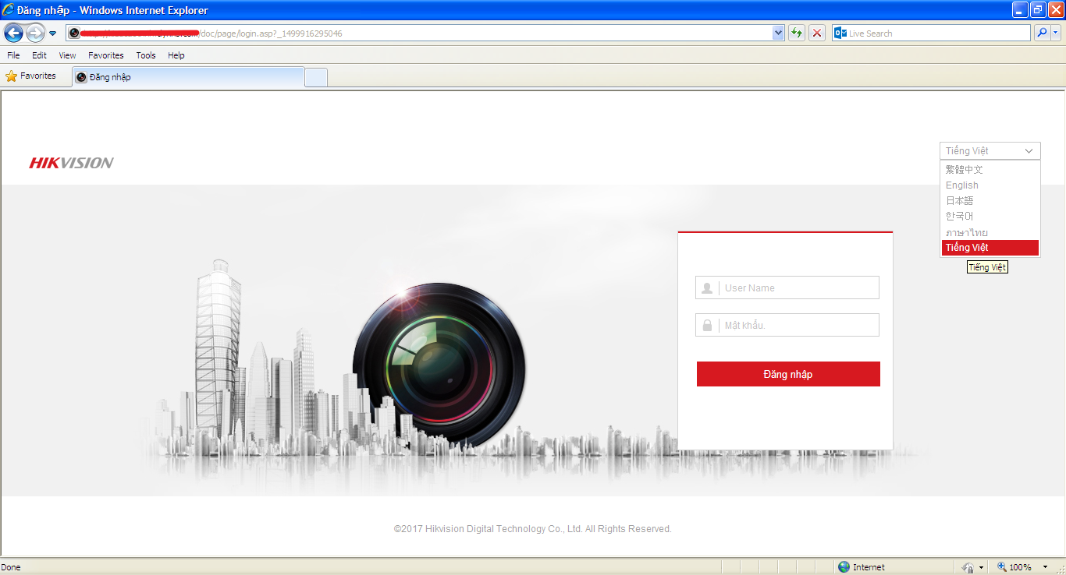Click the Internet zone globe in status bar
1066x575 pixels.
844,567
